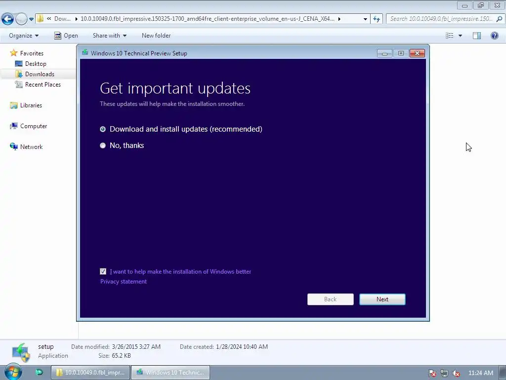Select Network in navigation pane
This screenshot has width=506, height=380.
(x=31, y=146)
